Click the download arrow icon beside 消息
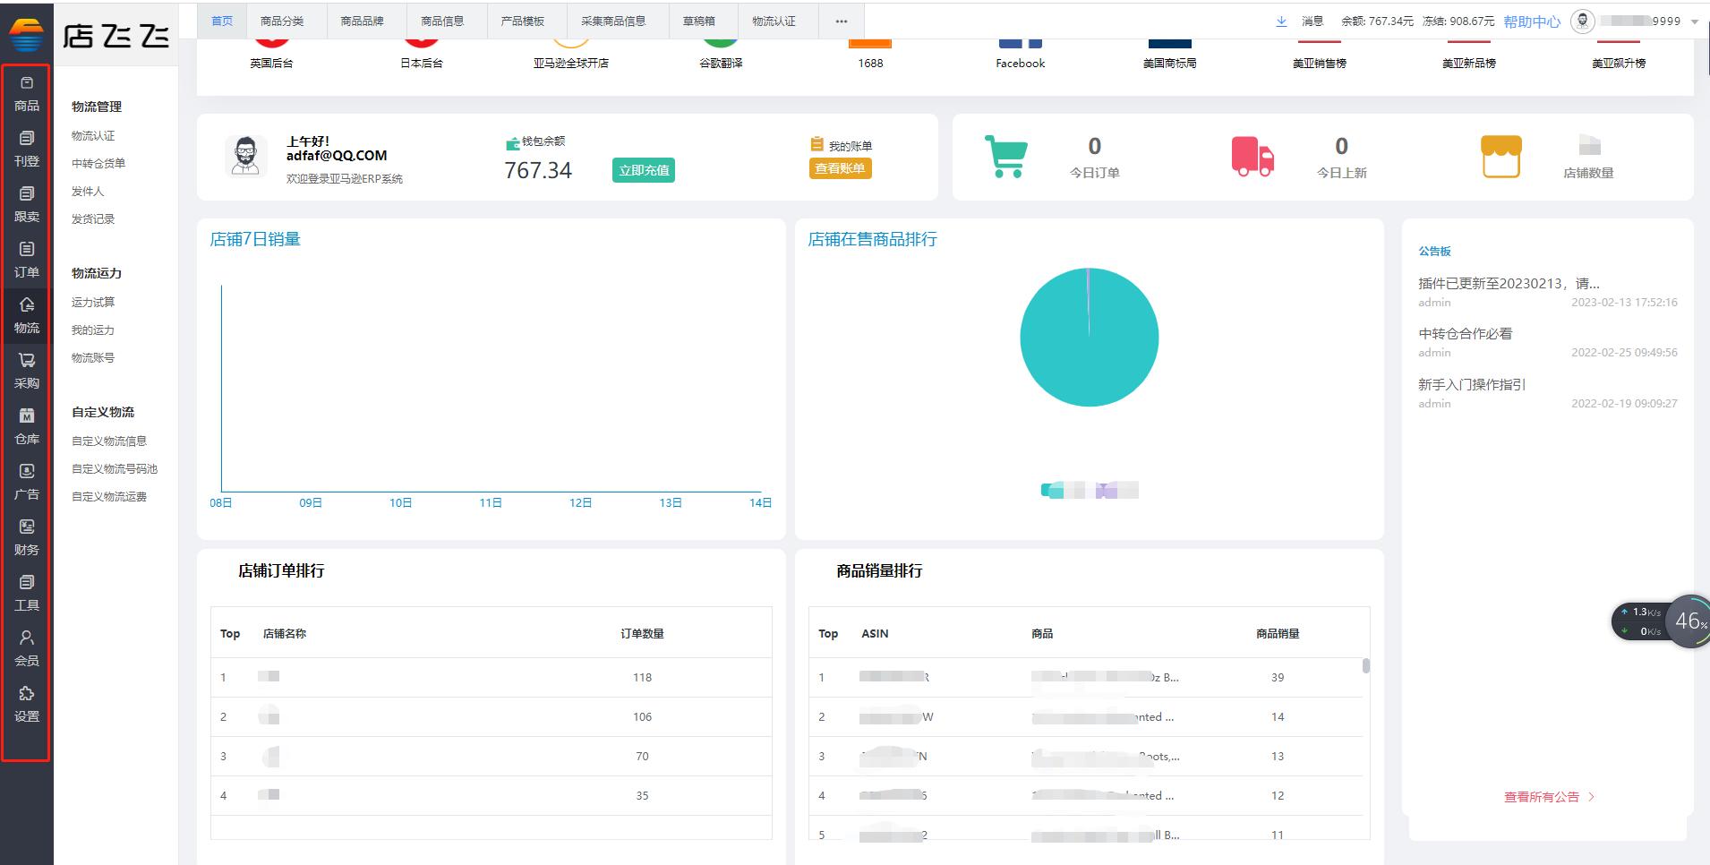 coord(1281,21)
